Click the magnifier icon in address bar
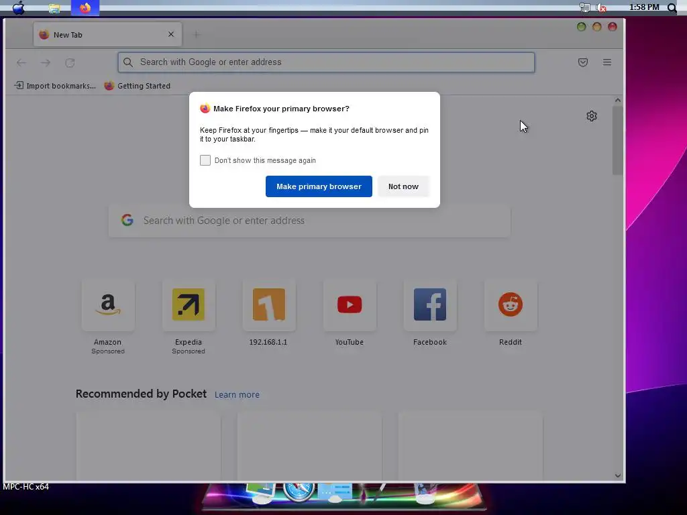Image resolution: width=687 pixels, height=515 pixels. point(128,62)
